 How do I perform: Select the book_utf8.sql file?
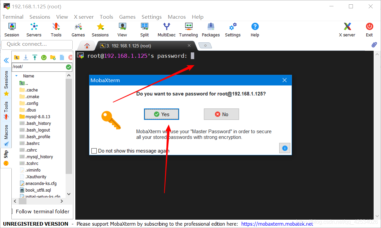coord(38,190)
